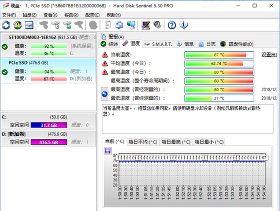This screenshot has width=280, height=211.
Task: Click the fourth greyed disk test toolbar icon
Action: 79,25
